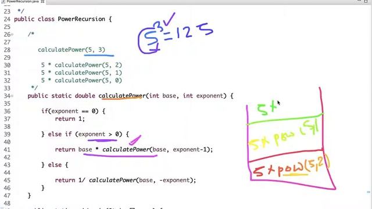The height and width of the screenshot is (209, 372).
Task: Collapse the comment block at line 26
Action: point(12,35)
